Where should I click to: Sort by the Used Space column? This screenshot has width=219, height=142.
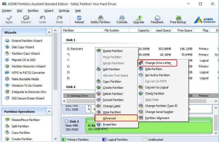click(x=162, y=30)
